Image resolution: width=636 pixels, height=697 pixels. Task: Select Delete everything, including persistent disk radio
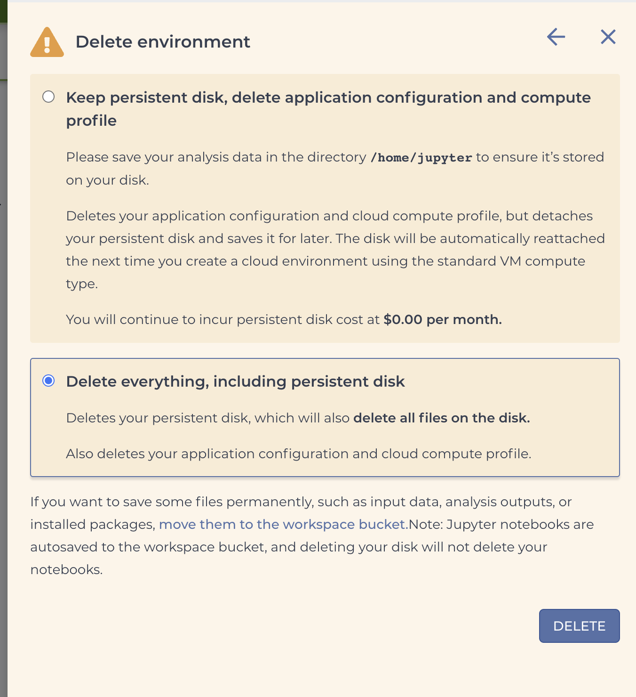(48, 381)
